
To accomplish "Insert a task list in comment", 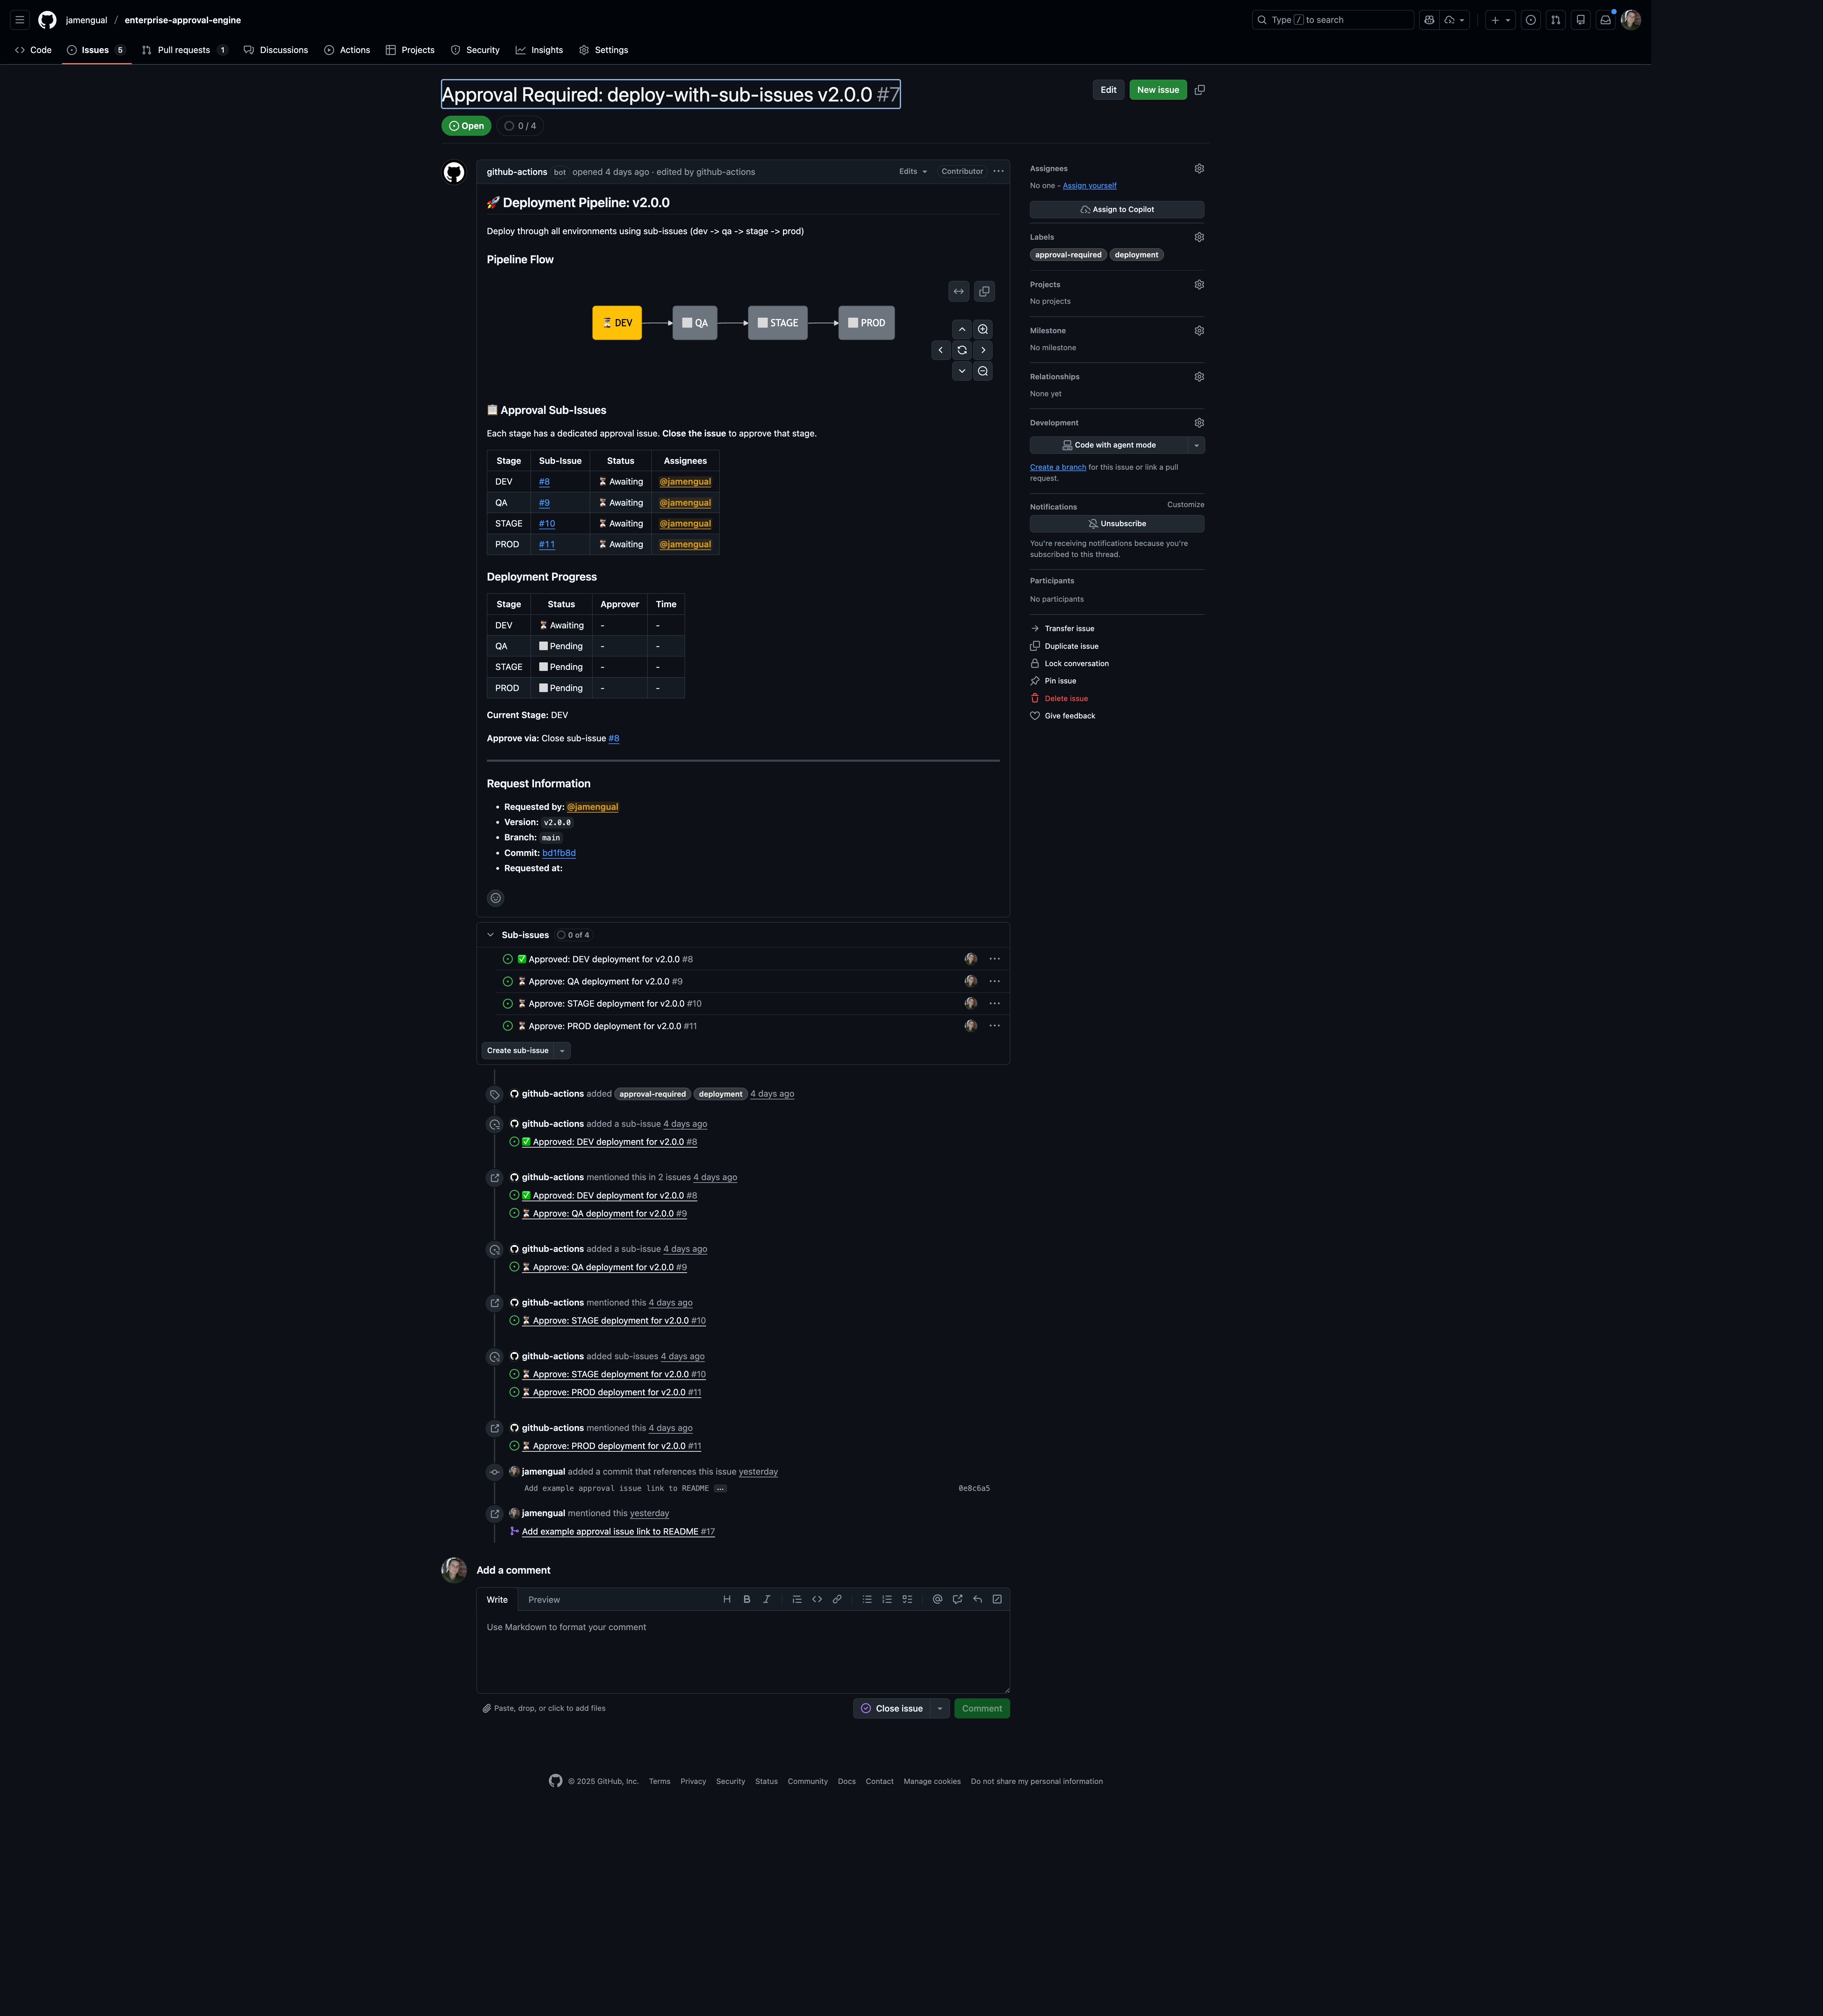I will click(x=907, y=1599).
